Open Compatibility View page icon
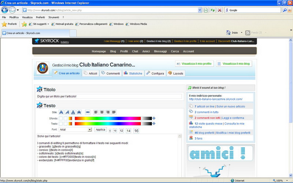The width and height of the screenshot is (293, 183). coord(206,10)
